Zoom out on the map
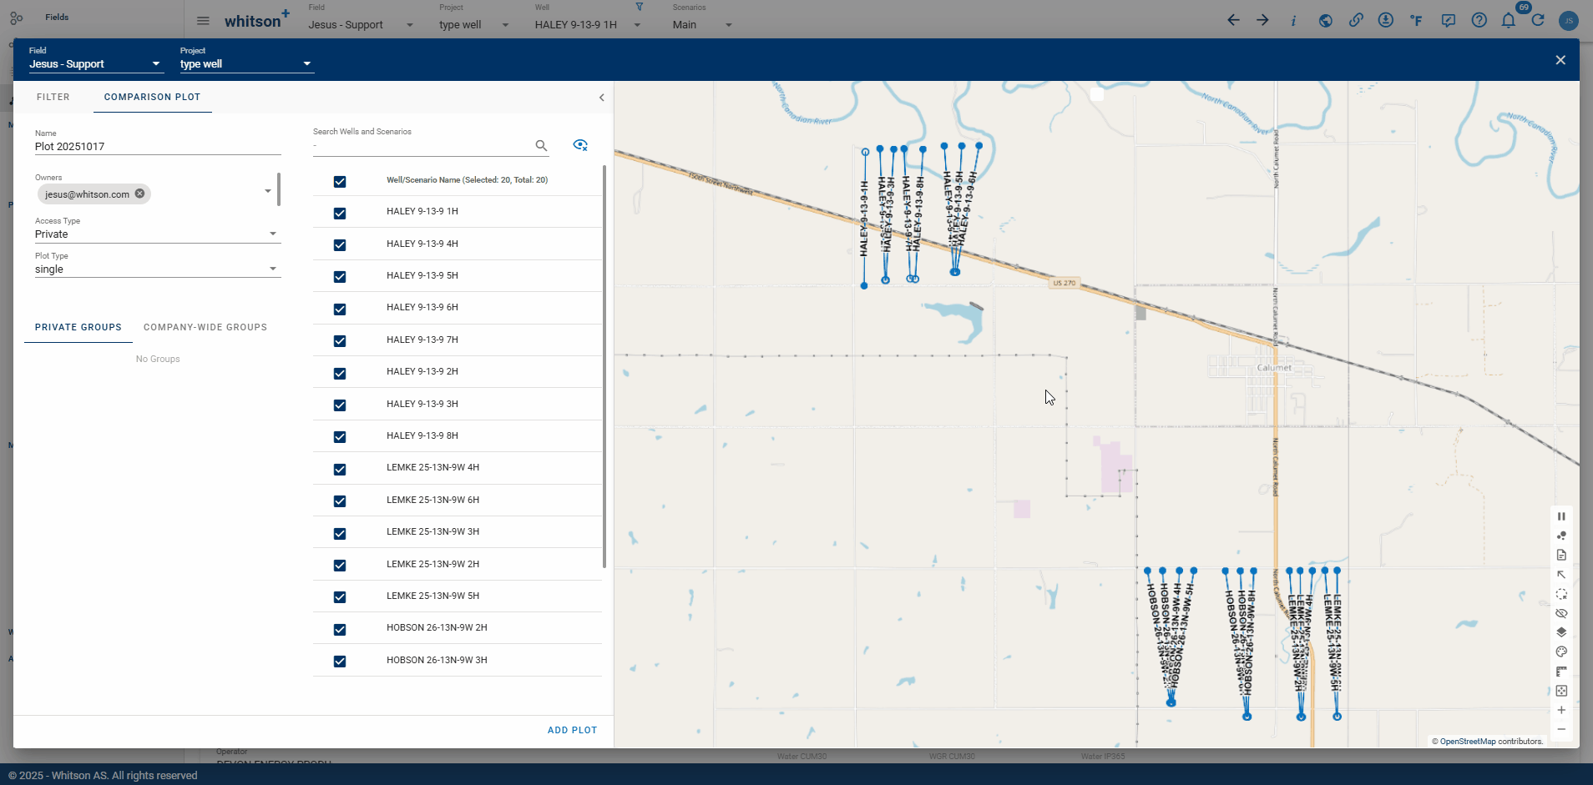Screen dimensions: 1593x785 [1561, 729]
